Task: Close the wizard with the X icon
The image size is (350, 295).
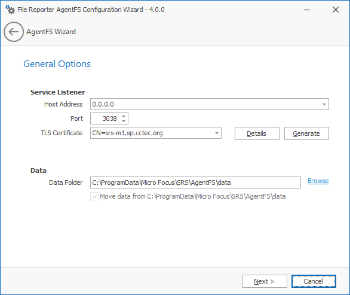Action: point(336,10)
